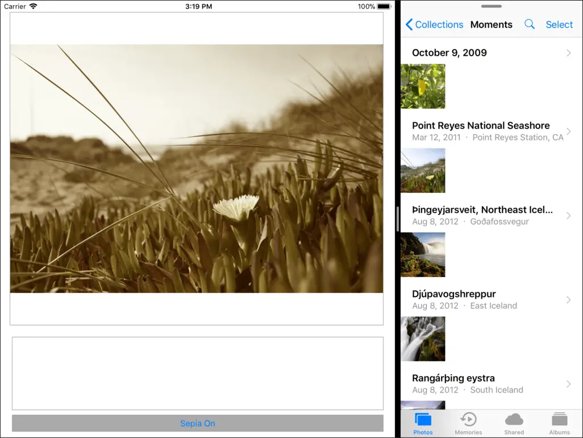Tap the Wi-Fi status icon

pos(34,6)
